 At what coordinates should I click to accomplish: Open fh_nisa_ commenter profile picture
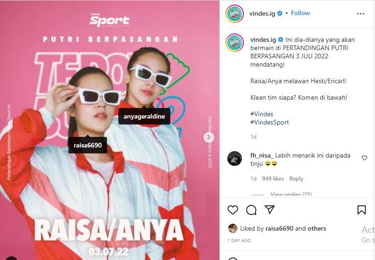pos(234,158)
